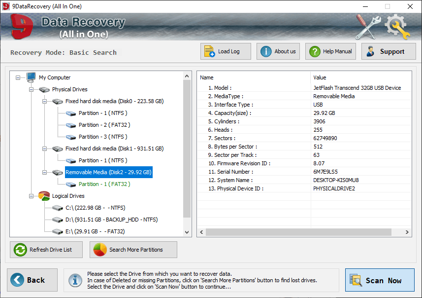Screen dimensions: 422x298
Task: Click the details panel scroll left arrow
Action: click(x=201, y=232)
